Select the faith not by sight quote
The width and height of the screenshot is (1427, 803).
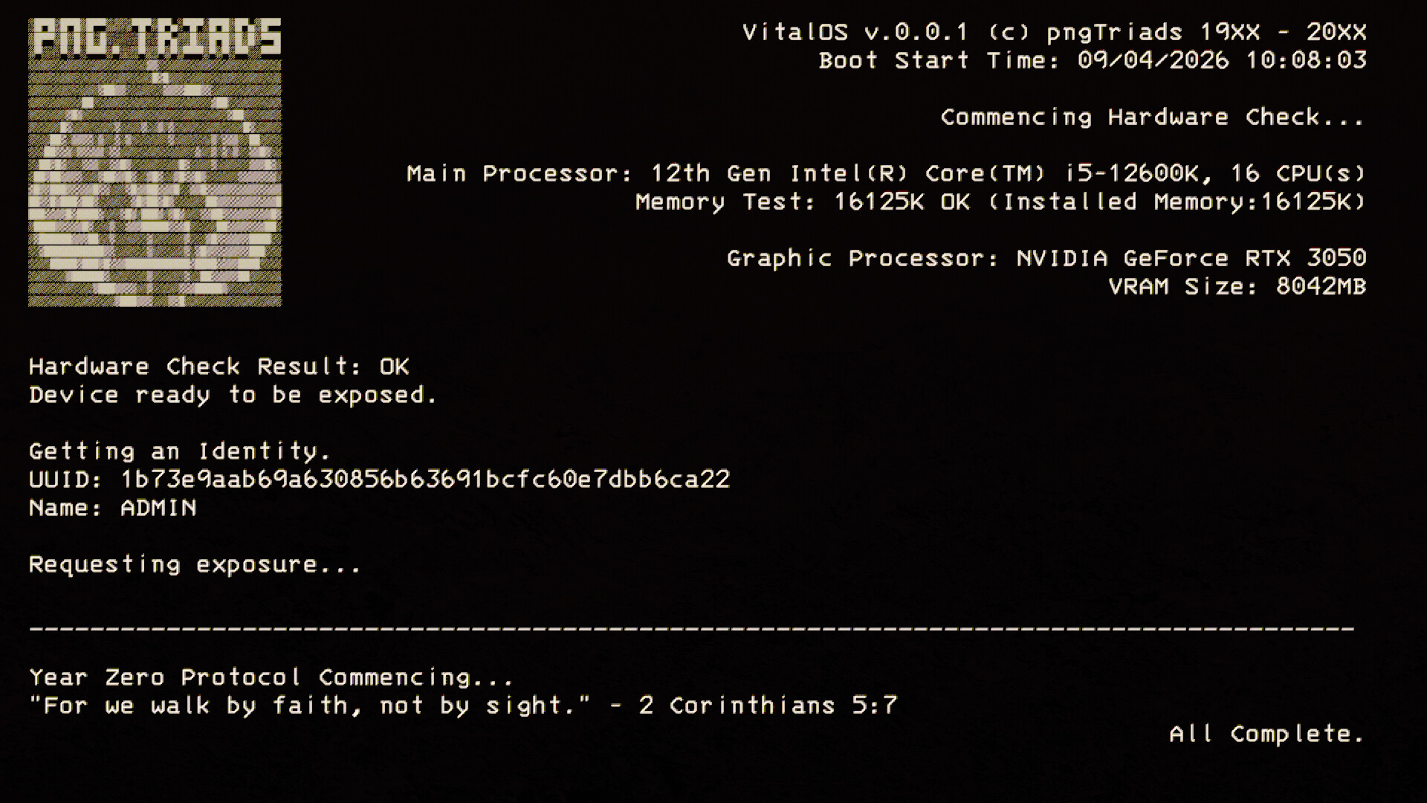(309, 706)
